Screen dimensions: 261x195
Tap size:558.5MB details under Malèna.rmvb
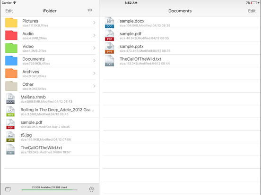point(46,101)
